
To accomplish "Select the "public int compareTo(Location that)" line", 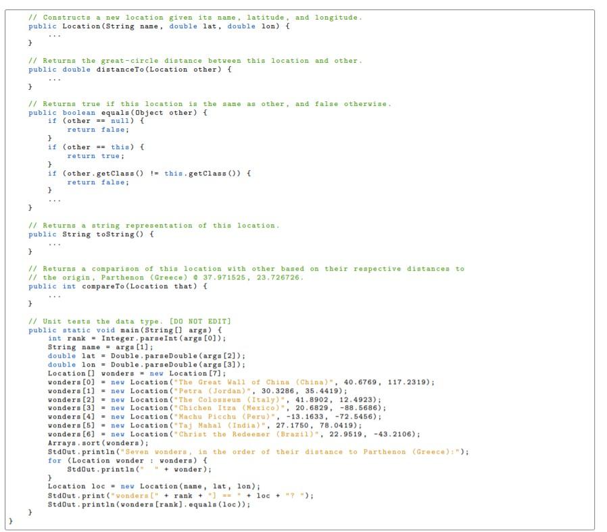I will click(x=118, y=286).
